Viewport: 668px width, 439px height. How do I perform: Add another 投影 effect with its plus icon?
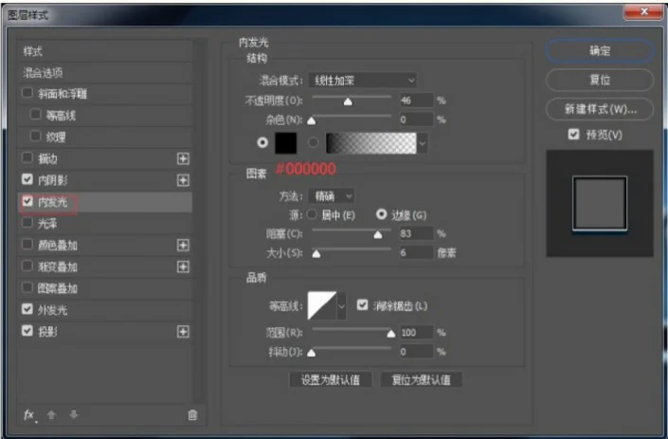point(183,332)
